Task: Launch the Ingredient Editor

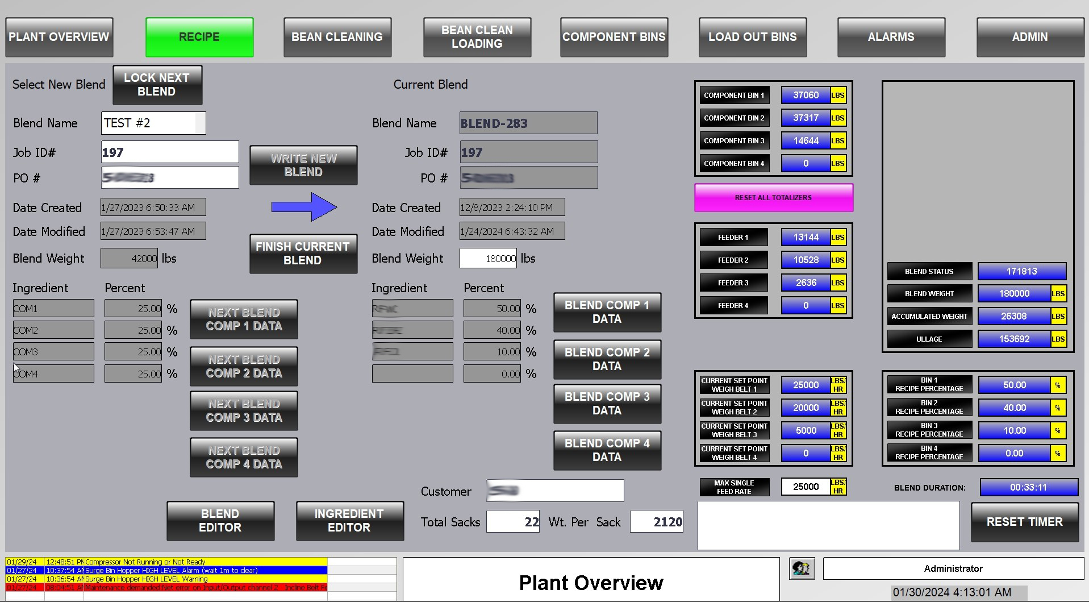Action: (x=349, y=521)
